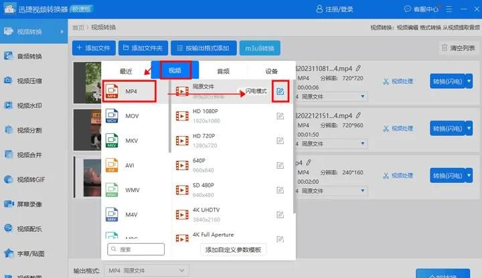Open the 视频转换 sidebar section
Screen dimensions: 482x278
pyautogui.click(x=33, y=31)
